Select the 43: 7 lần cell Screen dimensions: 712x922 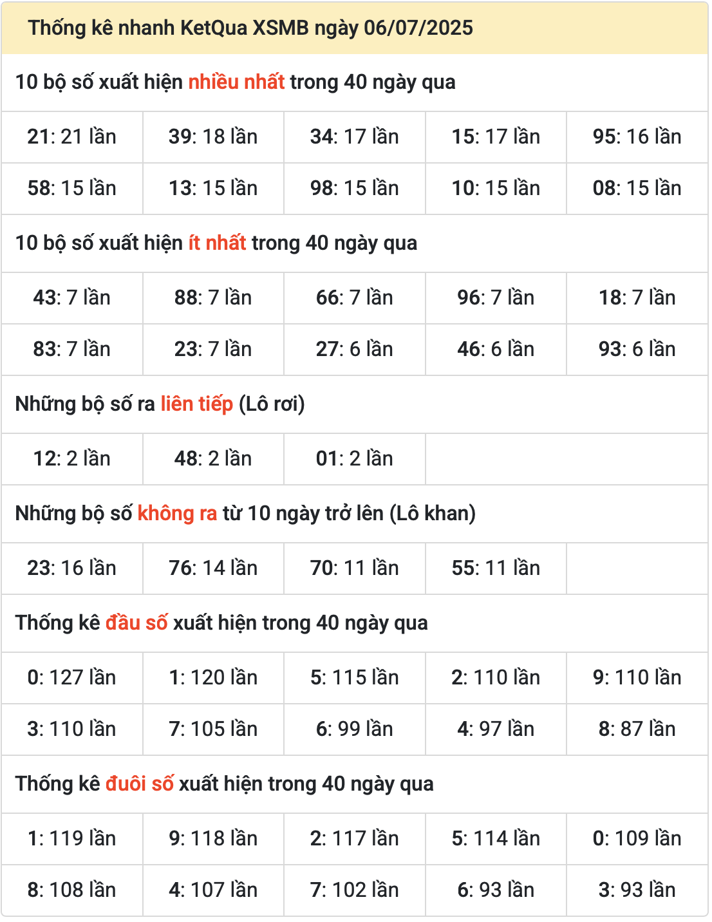[72, 298]
